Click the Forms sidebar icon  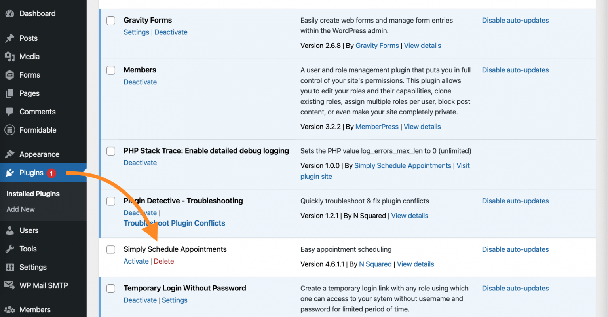pos(10,75)
